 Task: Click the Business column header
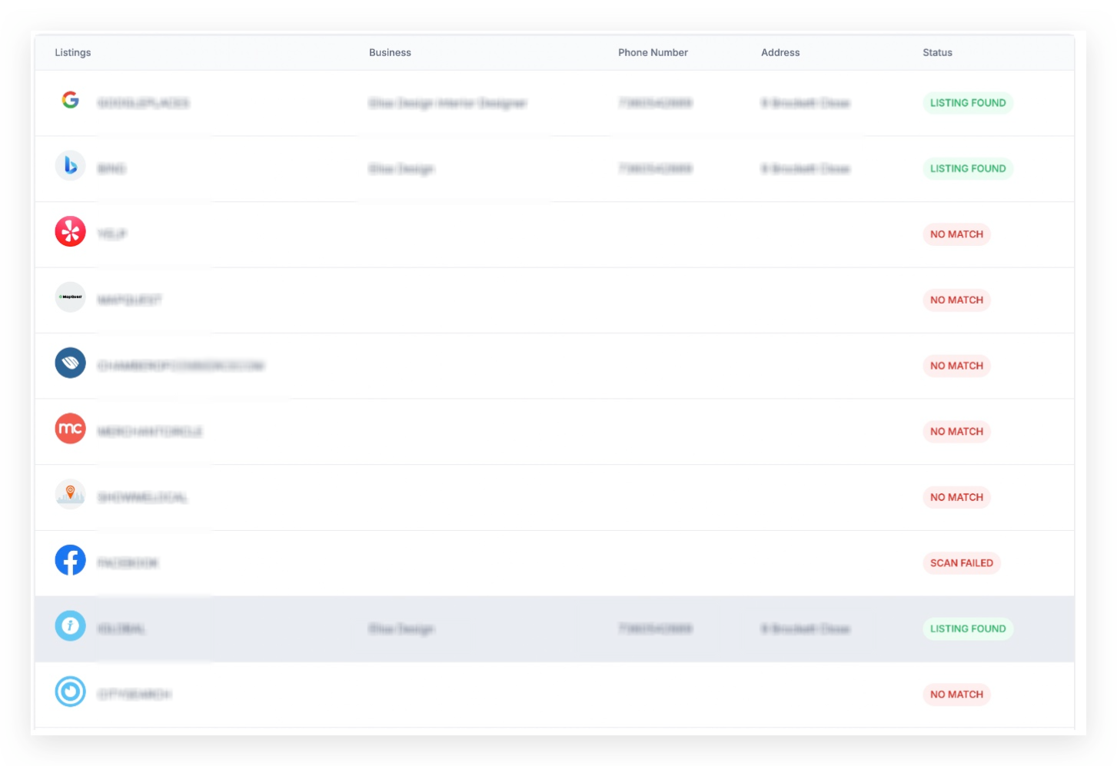(x=390, y=52)
